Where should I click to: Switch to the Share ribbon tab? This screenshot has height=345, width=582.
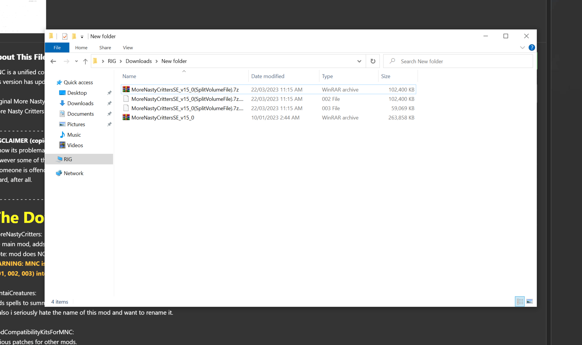click(x=105, y=48)
